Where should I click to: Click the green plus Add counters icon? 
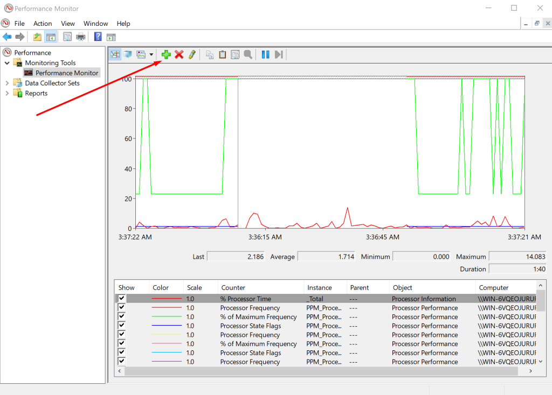(x=166, y=54)
